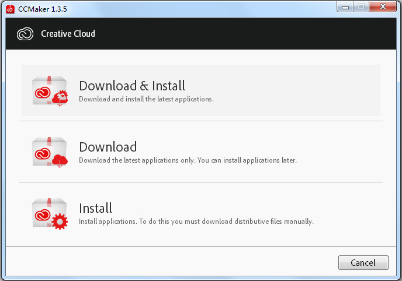Minimize the CCMaker window
Image resolution: width=402 pixels, height=281 pixels.
pos(345,6)
